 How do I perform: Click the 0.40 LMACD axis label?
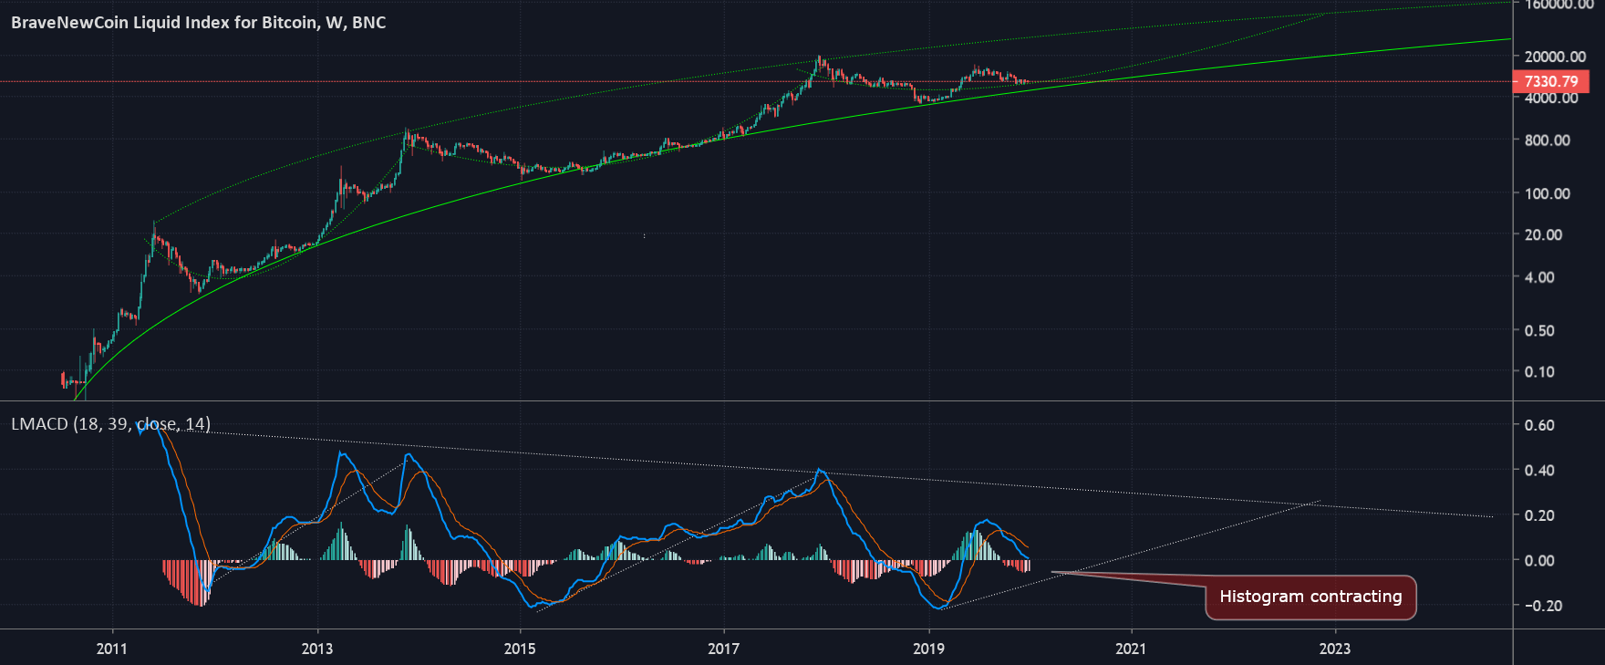click(1539, 470)
